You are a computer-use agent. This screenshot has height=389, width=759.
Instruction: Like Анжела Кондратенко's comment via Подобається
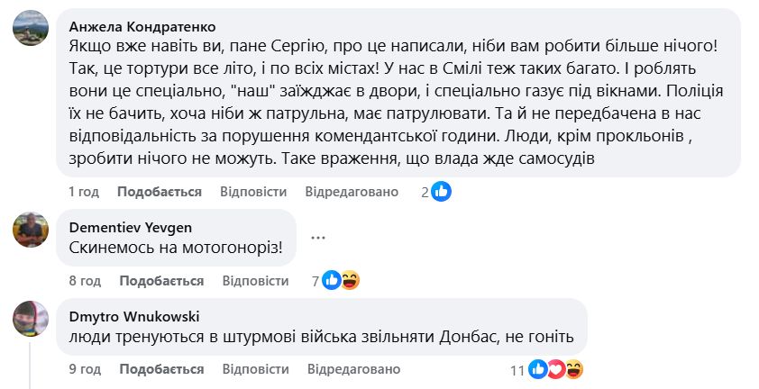160,192
